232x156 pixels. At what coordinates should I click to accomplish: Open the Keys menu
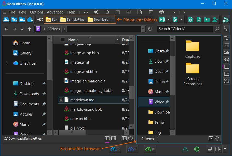[23, 12]
